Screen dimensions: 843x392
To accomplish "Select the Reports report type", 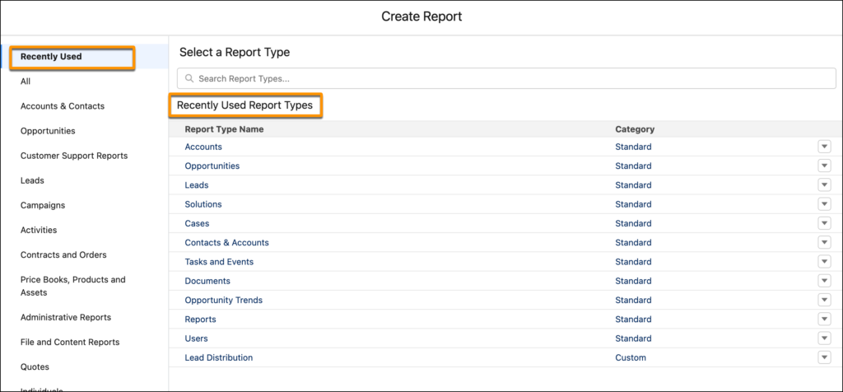I will coord(200,320).
